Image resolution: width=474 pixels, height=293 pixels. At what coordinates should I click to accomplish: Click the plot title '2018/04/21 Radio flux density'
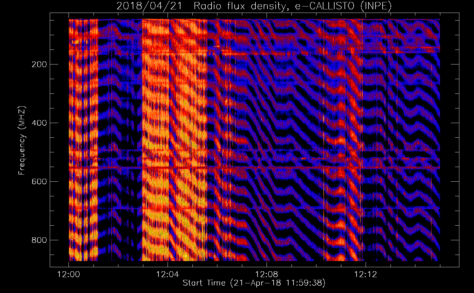pos(254,6)
